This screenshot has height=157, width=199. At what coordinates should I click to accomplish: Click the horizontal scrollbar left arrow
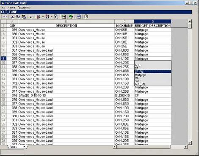click(115, 147)
